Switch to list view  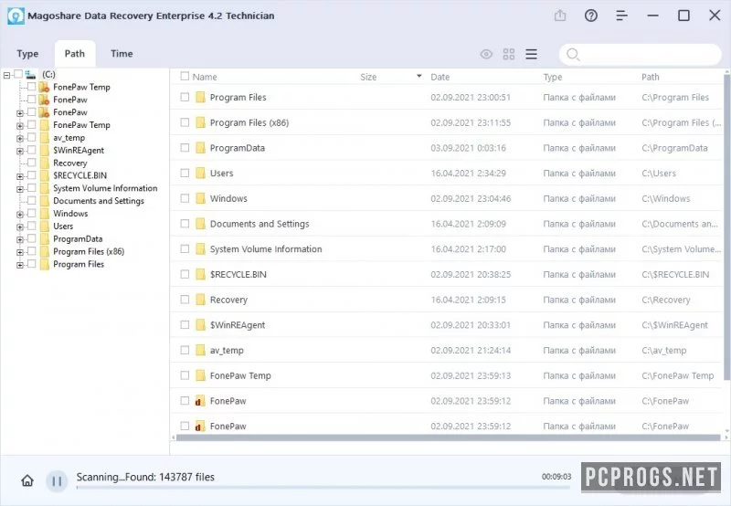532,54
